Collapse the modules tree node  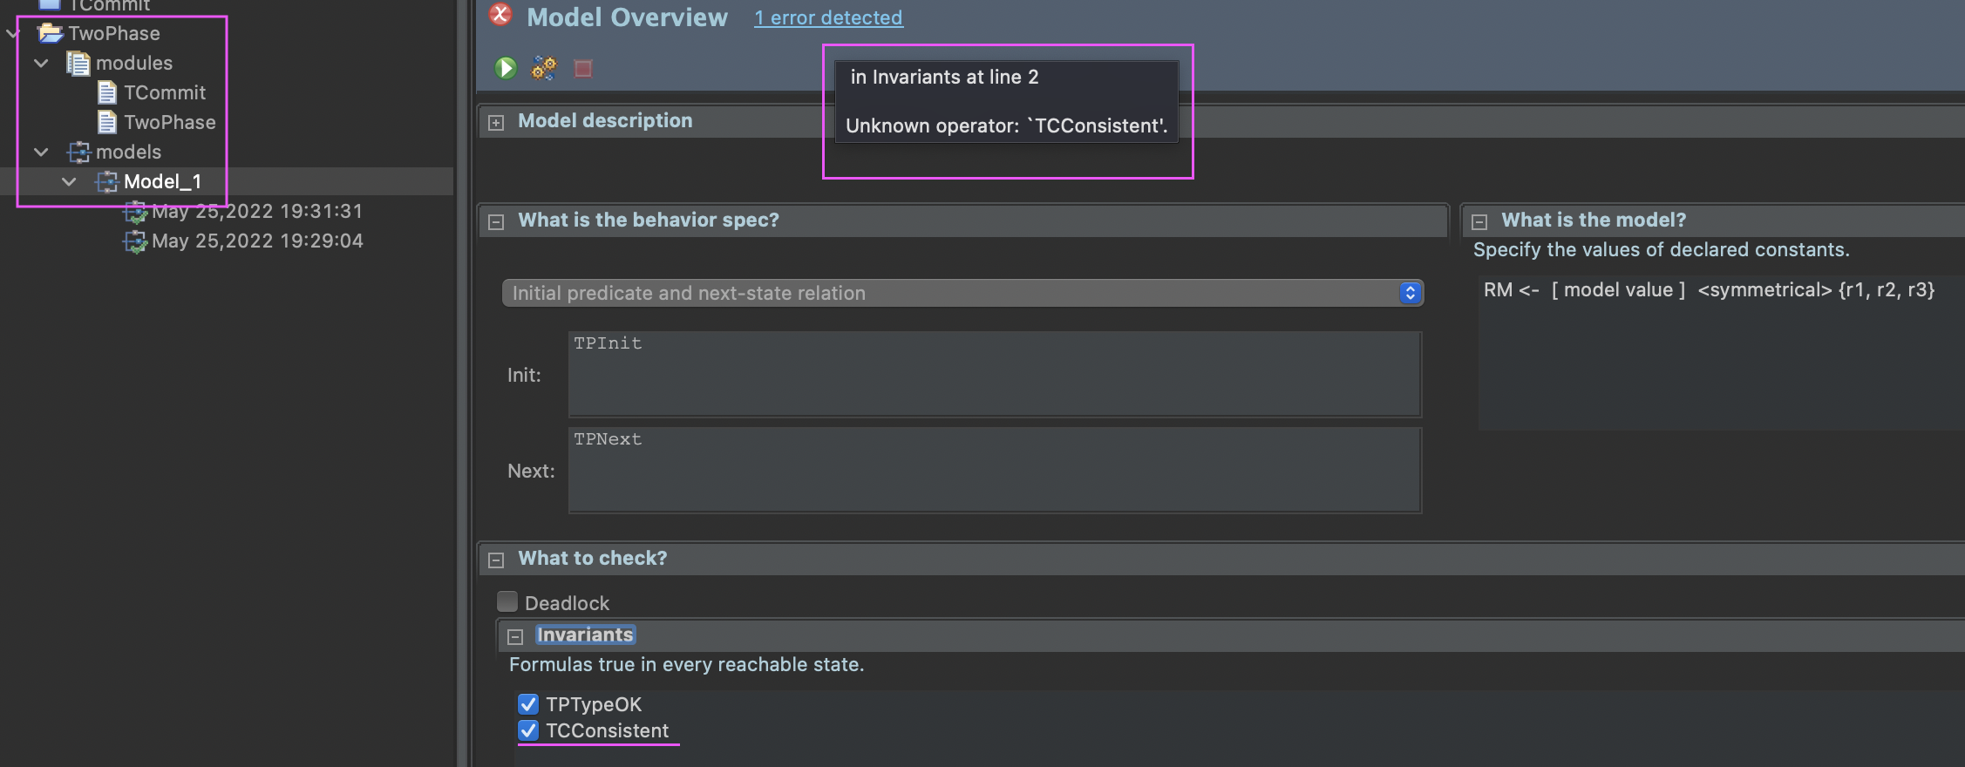(x=41, y=64)
